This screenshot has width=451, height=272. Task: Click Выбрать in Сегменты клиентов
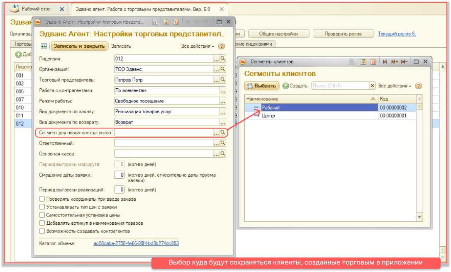coord(261,86)
